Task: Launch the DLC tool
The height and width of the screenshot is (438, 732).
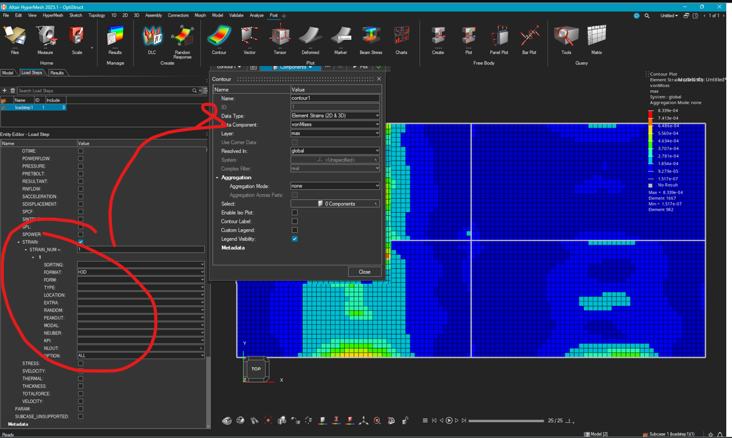Action: click(152, 40)
